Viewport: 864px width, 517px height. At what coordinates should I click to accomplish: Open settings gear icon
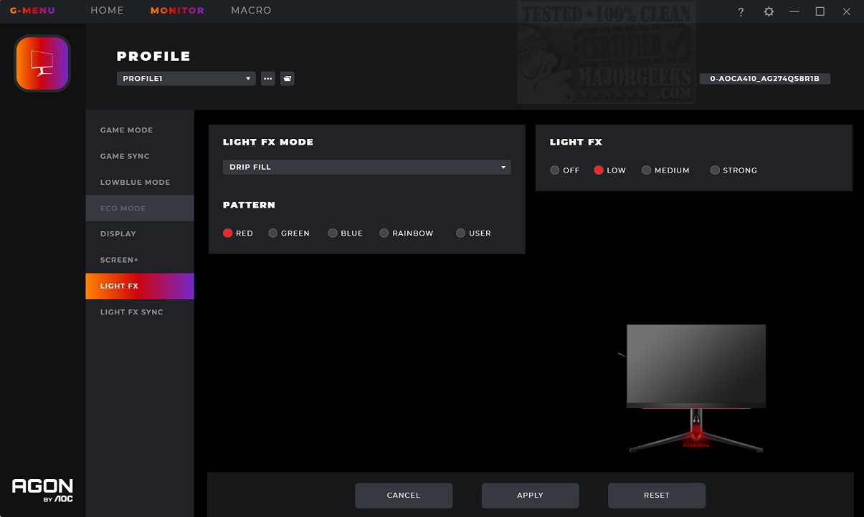[x=769, y=11]
